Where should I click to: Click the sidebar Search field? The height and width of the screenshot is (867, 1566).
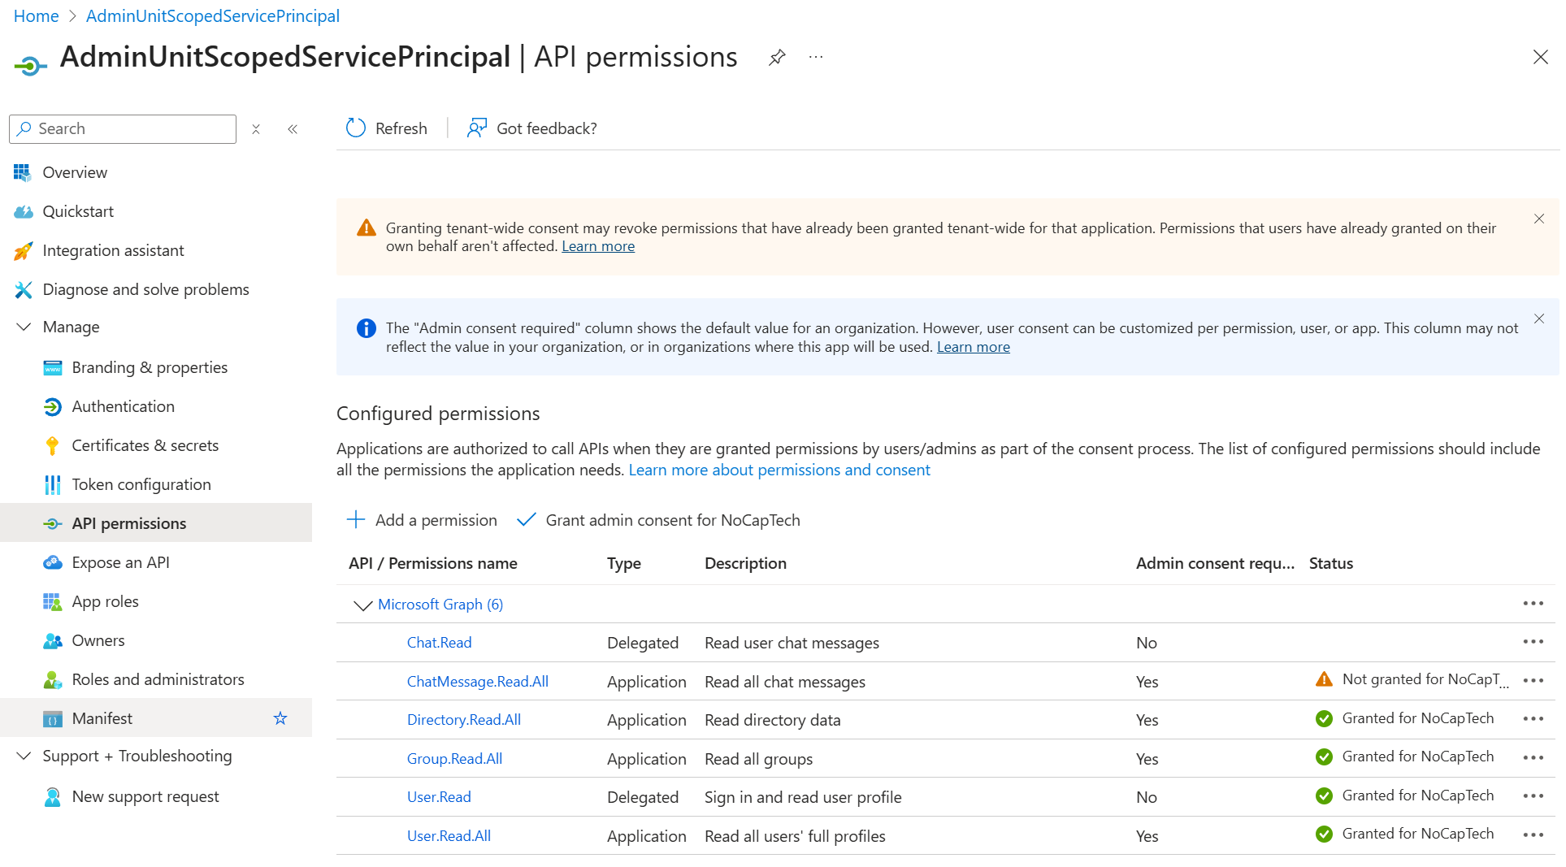[123, 129]
